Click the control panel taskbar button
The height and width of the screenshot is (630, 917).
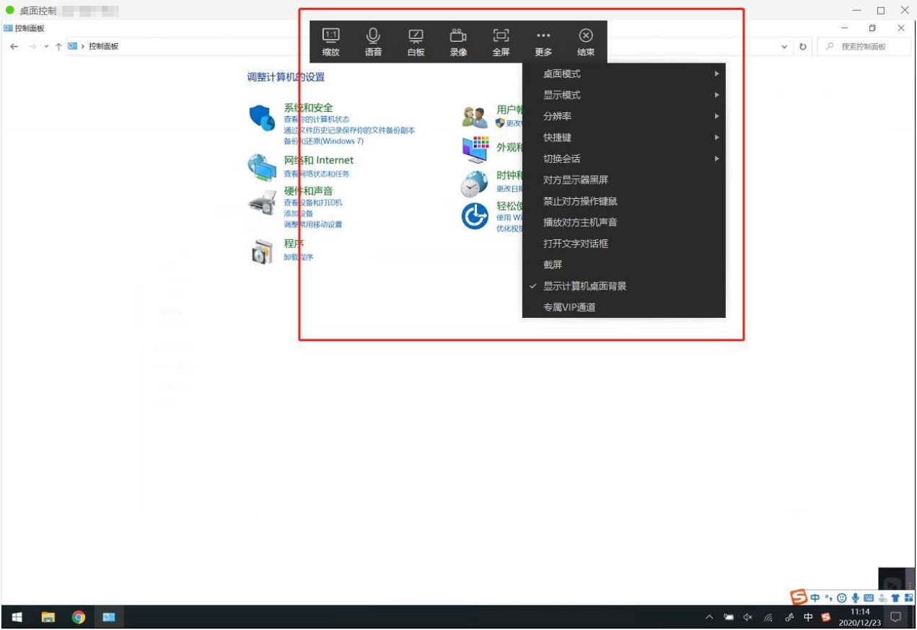point(109,617)
